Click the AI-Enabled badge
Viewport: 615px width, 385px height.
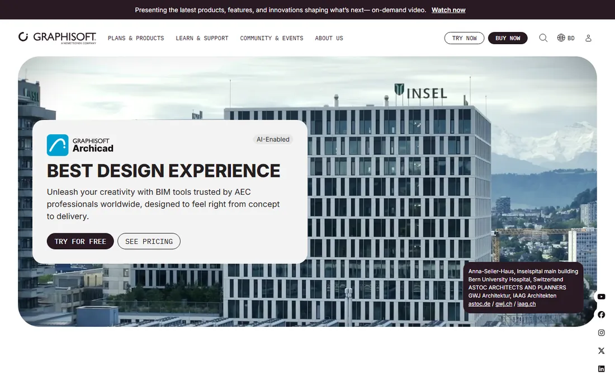click(x=273, y=139)
